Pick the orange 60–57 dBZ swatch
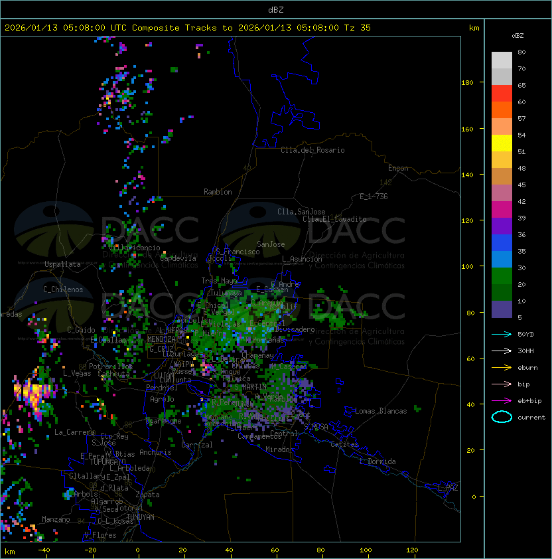The width and height of the screenshot is (552, 559). coord(502,110)
